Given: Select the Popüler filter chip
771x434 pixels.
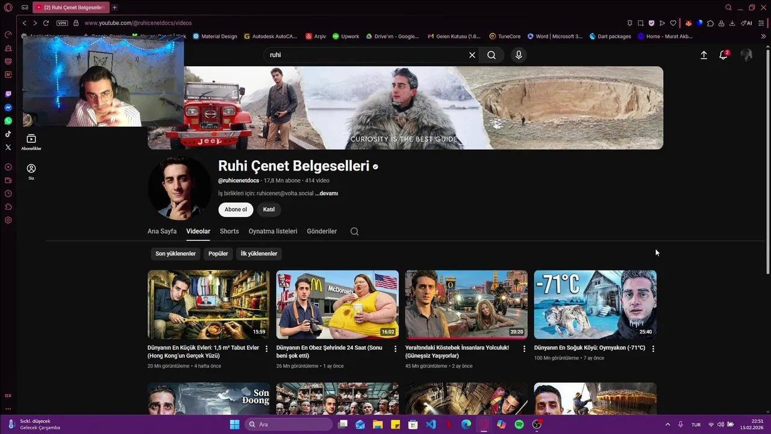Looking at the screenshot, I should 218,254.
